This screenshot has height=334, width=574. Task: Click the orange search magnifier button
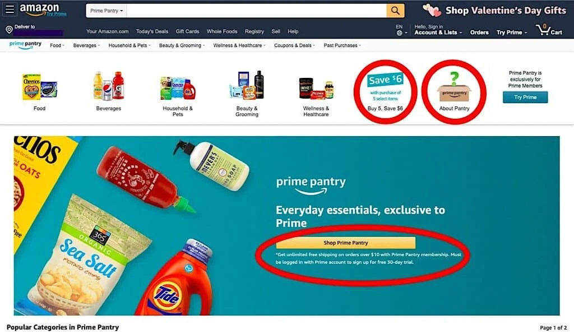395,11
